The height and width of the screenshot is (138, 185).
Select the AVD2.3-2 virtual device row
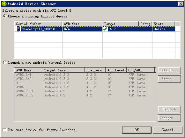pyautogui.click(x=85, y=79)
